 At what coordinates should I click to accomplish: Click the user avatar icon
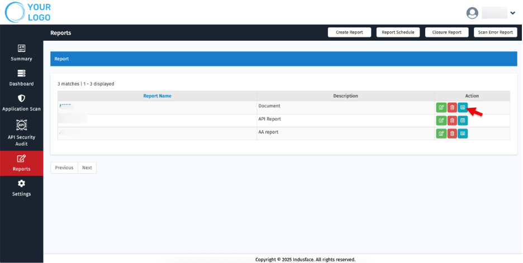(472, 13)
